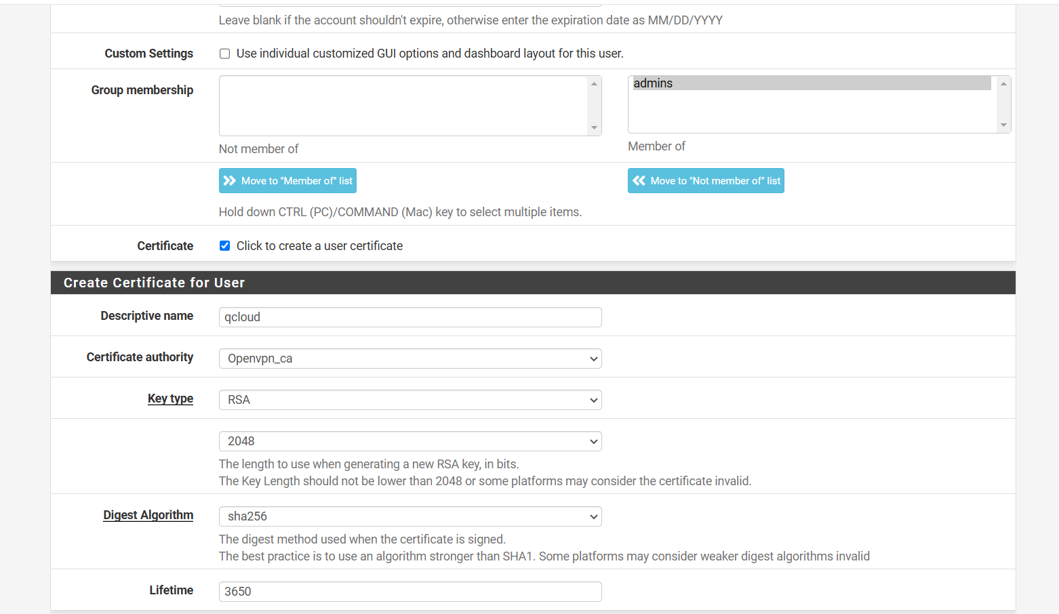Click the Digest Algorithm help label

point(148,515)
